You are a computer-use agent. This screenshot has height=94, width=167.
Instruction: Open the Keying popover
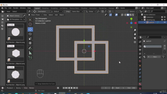pyautogui.click(x=19, y=88)
